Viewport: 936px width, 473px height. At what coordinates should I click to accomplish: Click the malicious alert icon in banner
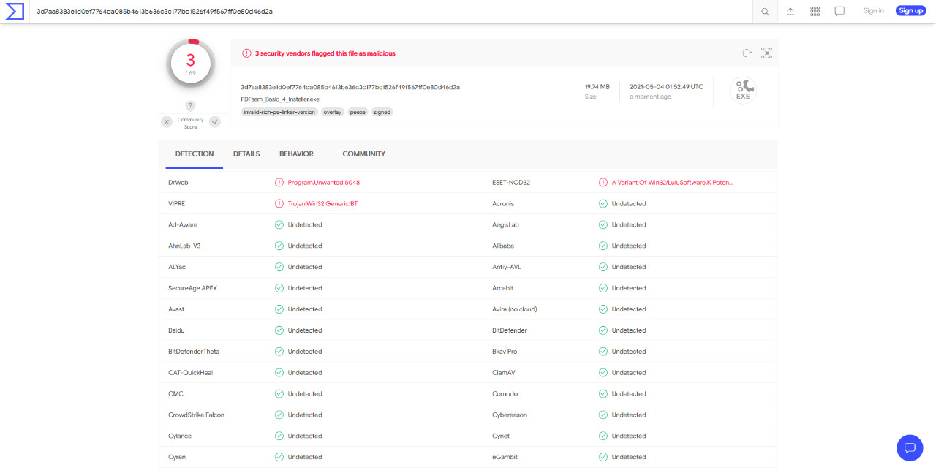246,53
